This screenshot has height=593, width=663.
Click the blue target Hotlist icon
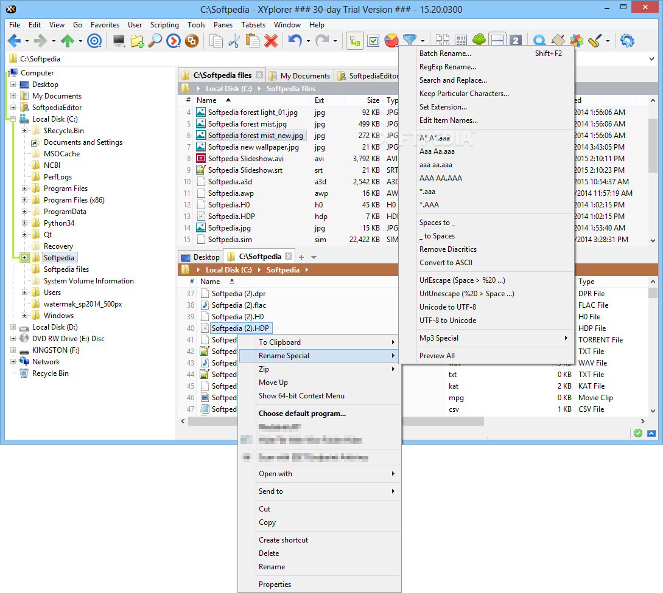pyautogui.click(x=94, y=41)
